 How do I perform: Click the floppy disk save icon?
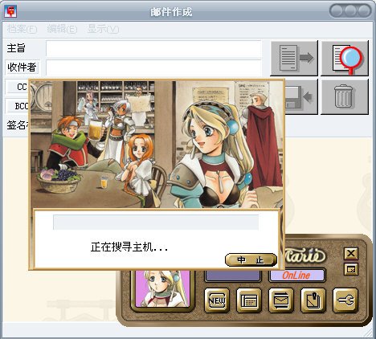301,96
